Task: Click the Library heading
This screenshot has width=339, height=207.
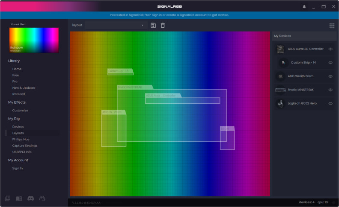Action: point(14,61)
